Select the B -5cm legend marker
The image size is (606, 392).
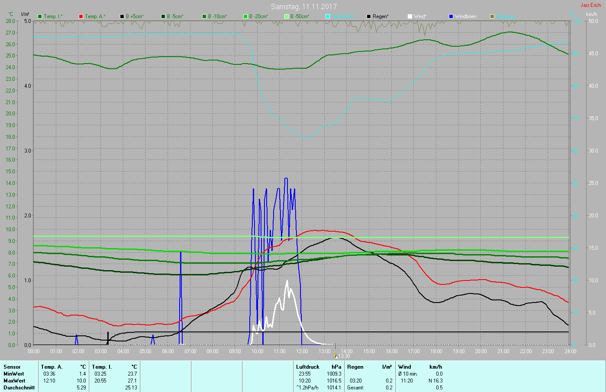(x=163, y=16)
